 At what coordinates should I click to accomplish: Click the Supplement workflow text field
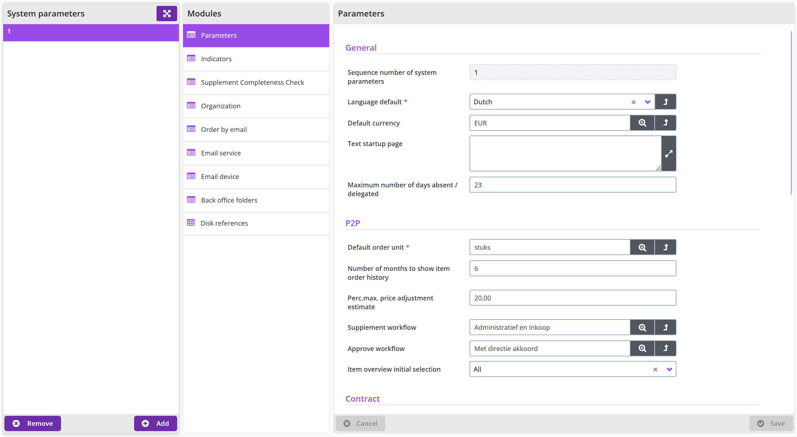click(x=549, y=327)
